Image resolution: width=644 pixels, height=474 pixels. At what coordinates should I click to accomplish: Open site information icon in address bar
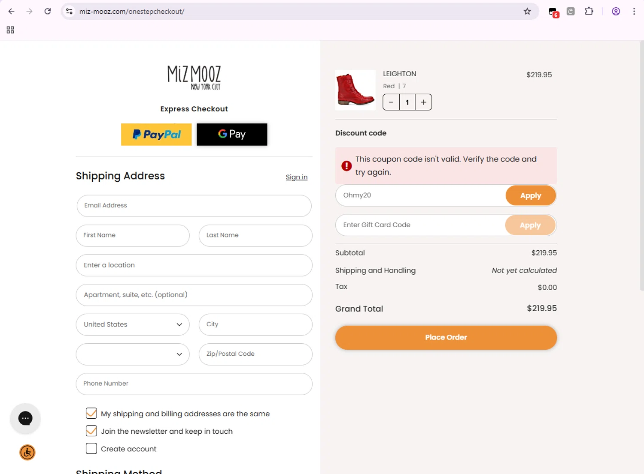point(69,12)
